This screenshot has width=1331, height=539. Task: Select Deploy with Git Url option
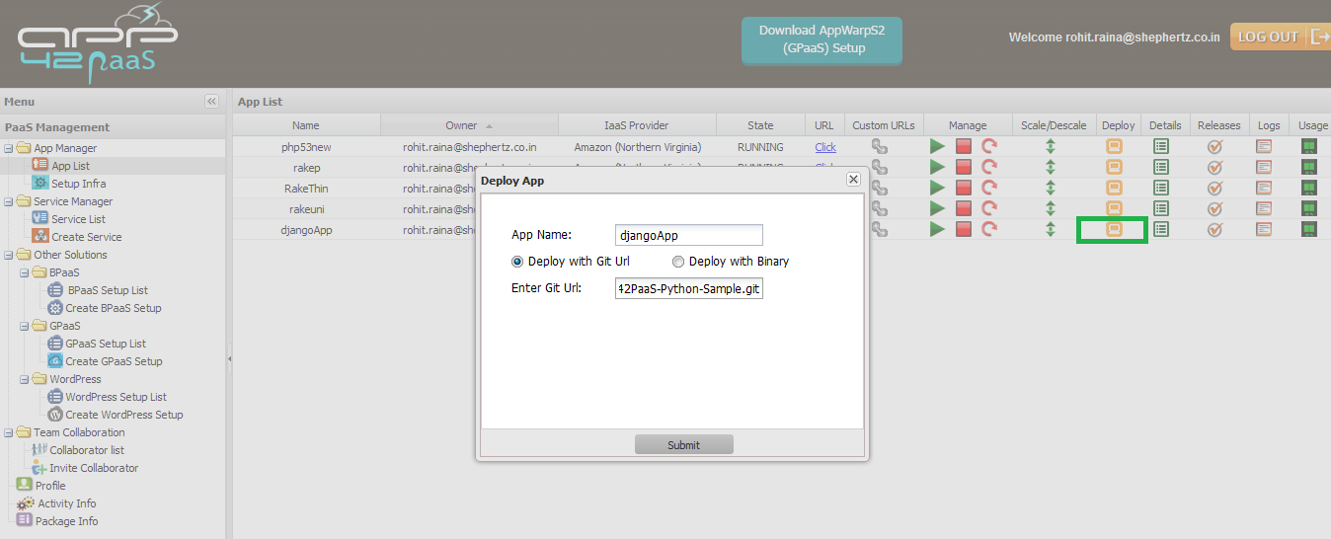(517, 262)
